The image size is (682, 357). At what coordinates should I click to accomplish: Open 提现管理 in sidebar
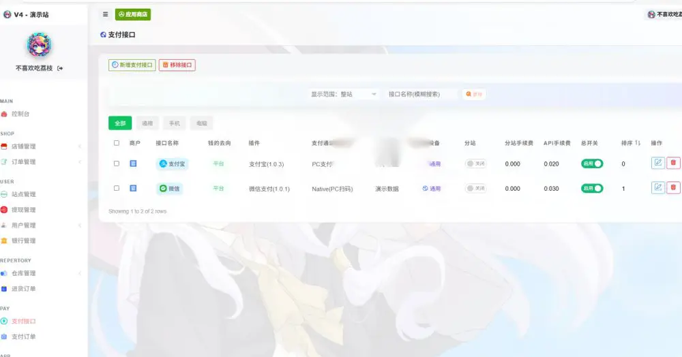tap(23, 210)
